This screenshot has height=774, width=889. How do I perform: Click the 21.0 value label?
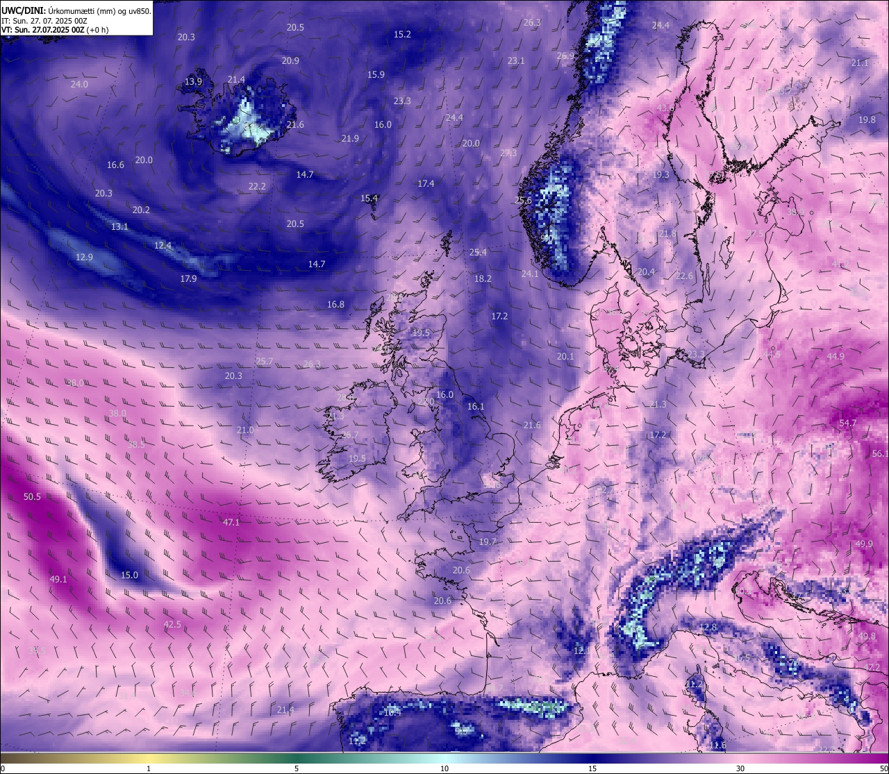click(244, 430)
